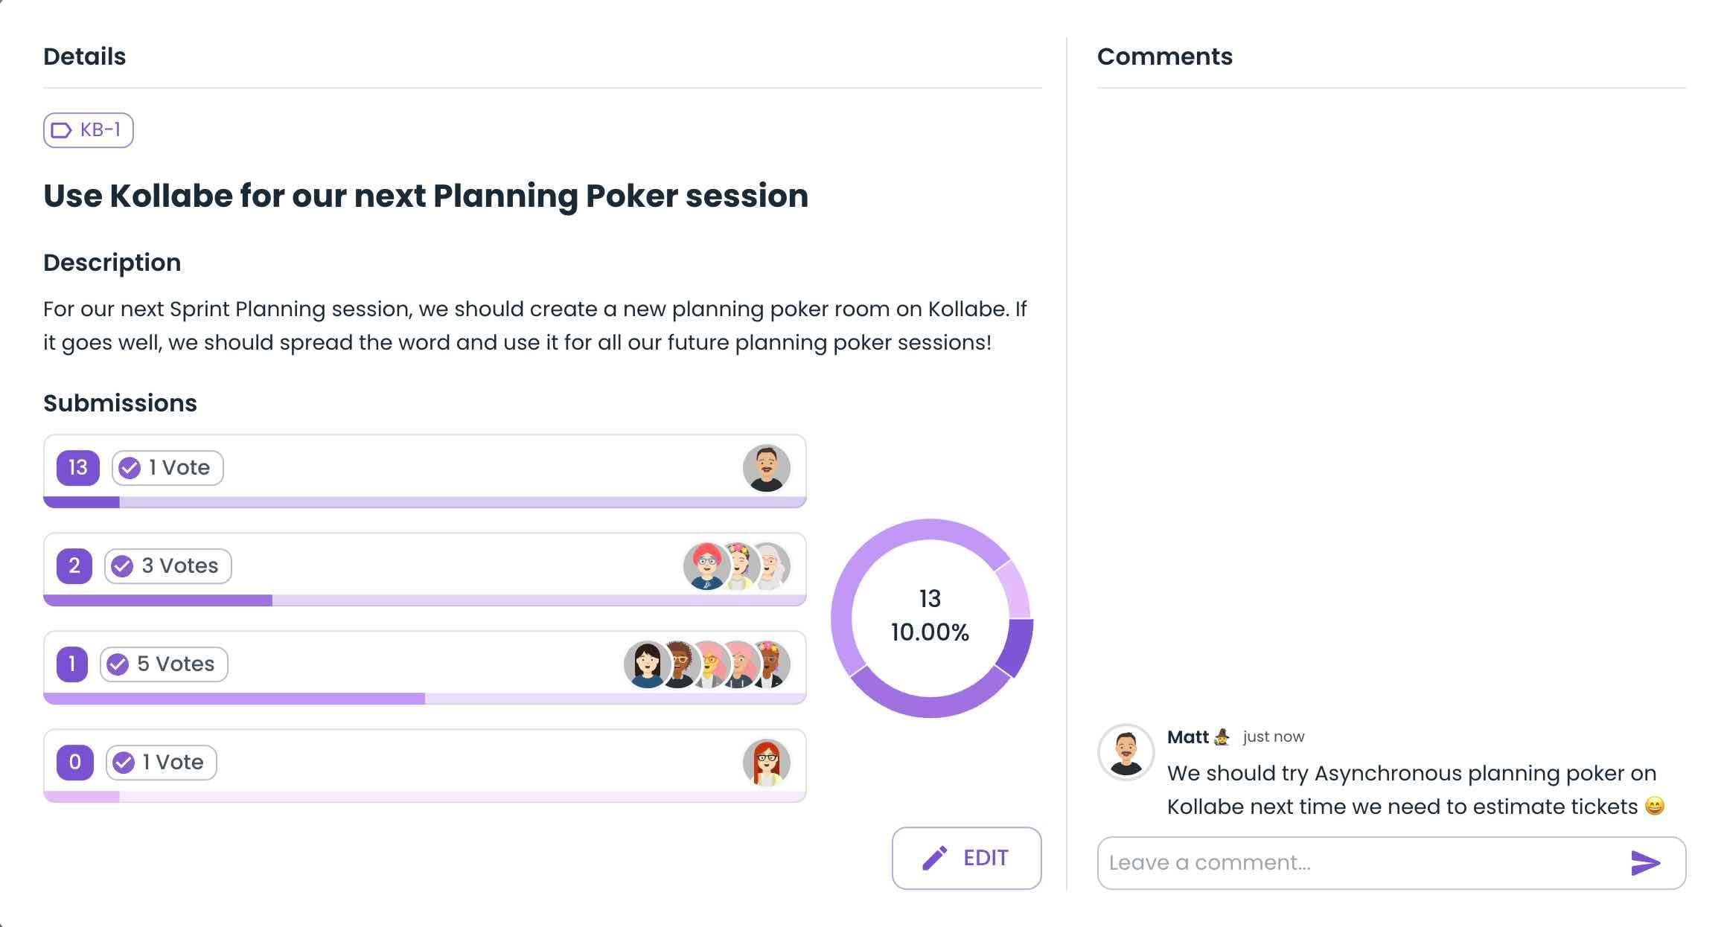The image size is (1727, 927).
Task: Select the 13 point value badge
Action: [x=78, y=468]
